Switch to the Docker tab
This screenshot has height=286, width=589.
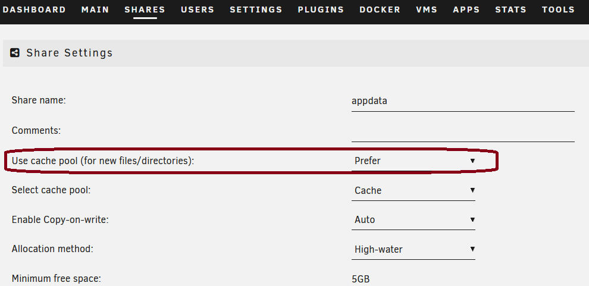pos(380,10)
